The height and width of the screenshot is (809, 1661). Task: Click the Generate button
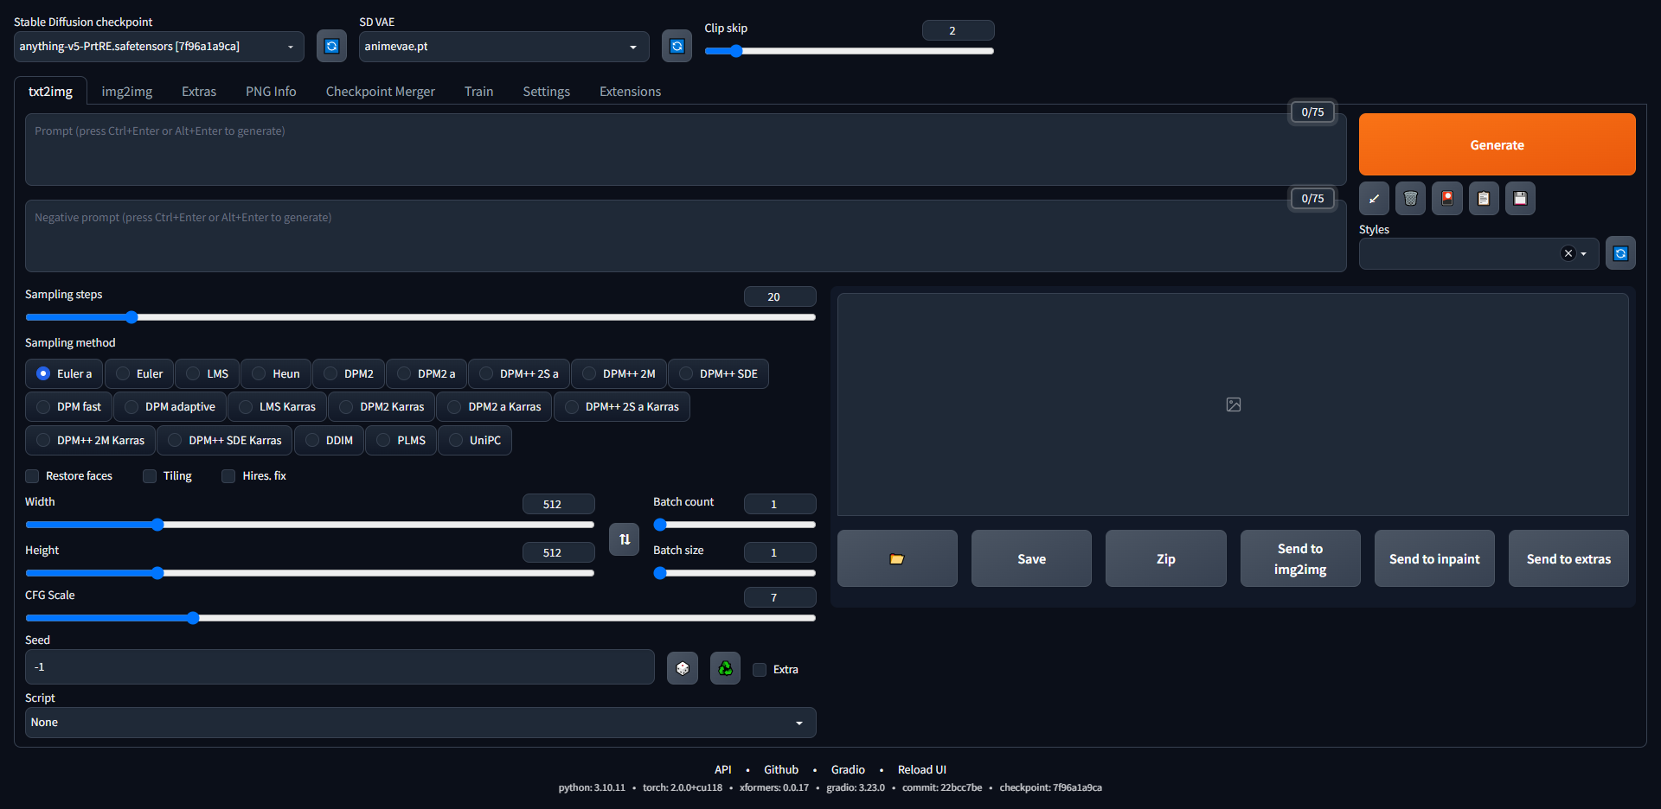pos(1497,144)
